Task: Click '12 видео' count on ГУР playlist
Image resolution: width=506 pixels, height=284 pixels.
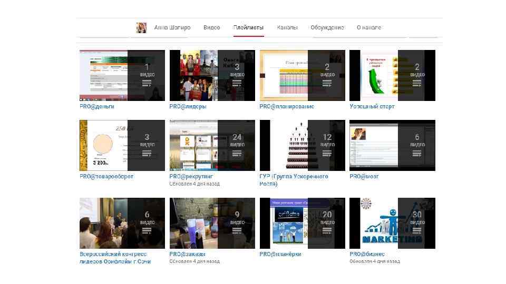Action: click(x=327, y=140)
